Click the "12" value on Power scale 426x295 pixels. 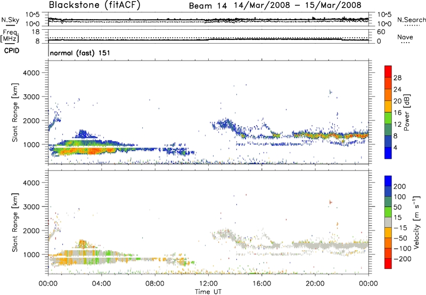(x=397, y=125)
